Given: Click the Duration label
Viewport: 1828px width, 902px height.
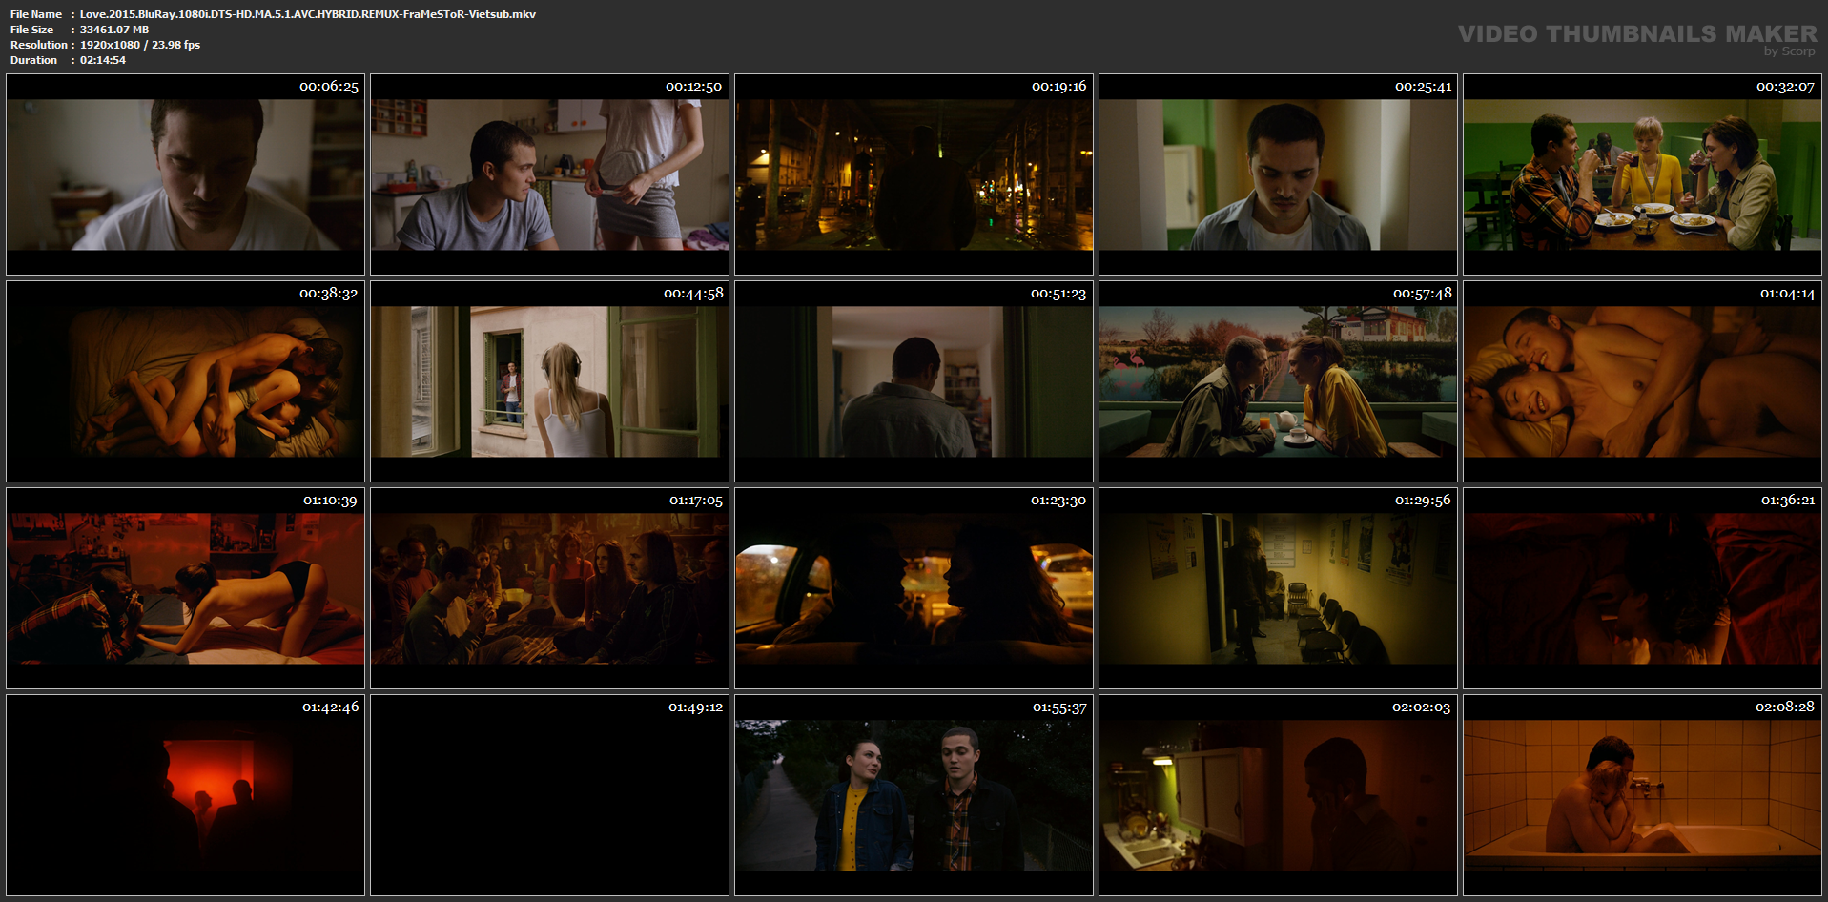Looking at the screenshot, I should click(x=34, y=60).
